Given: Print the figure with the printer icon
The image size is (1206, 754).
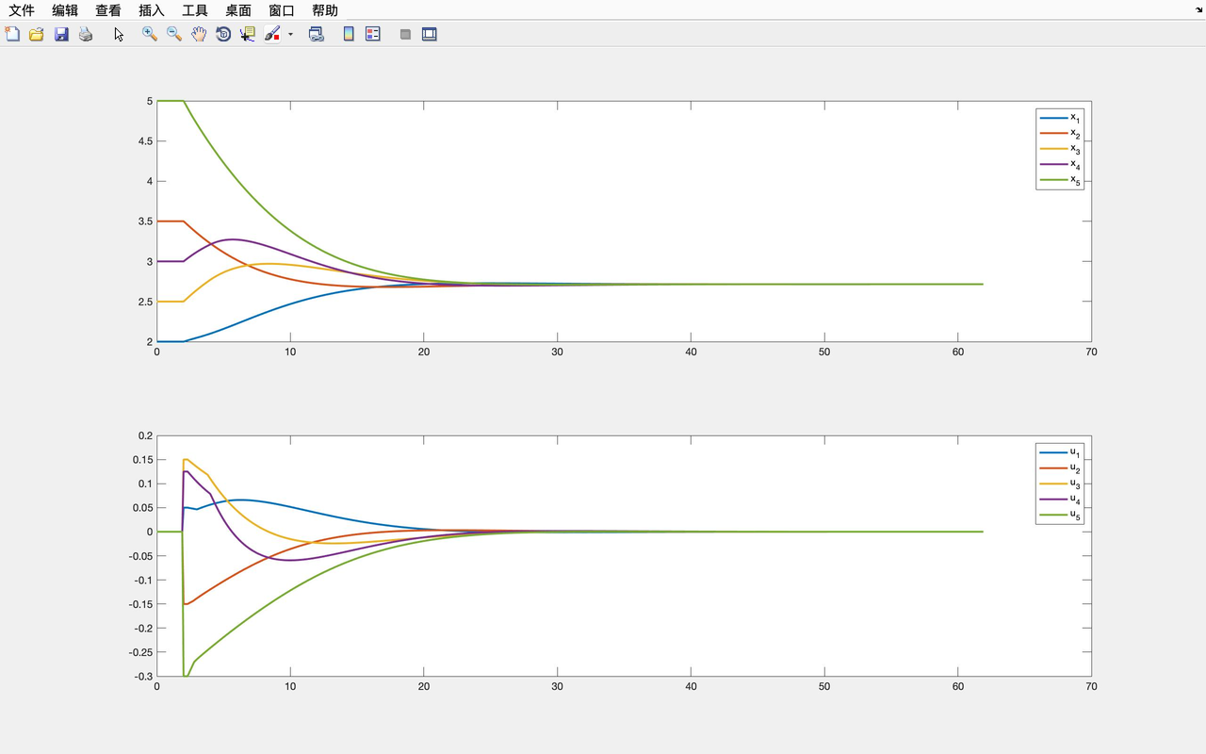Looking at the screenshot, I should (x=86, y=34).
